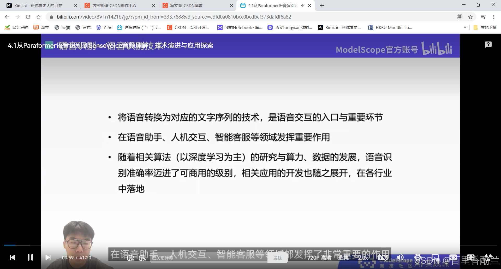Open the 哔哩哔哩 bookmark

coord(139,27)
